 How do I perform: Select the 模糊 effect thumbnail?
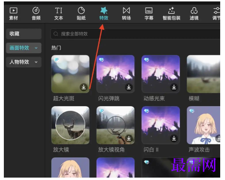pos(203,74)
